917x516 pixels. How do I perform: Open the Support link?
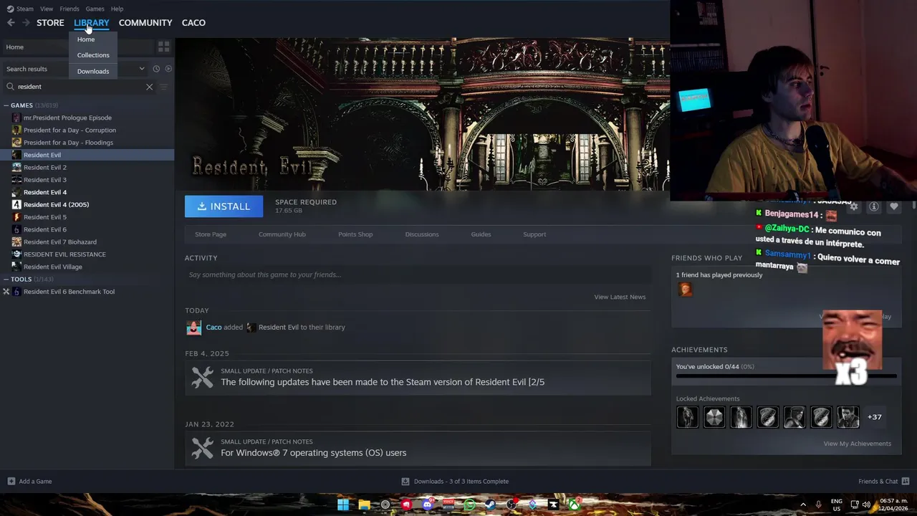[x=534, y=234]
